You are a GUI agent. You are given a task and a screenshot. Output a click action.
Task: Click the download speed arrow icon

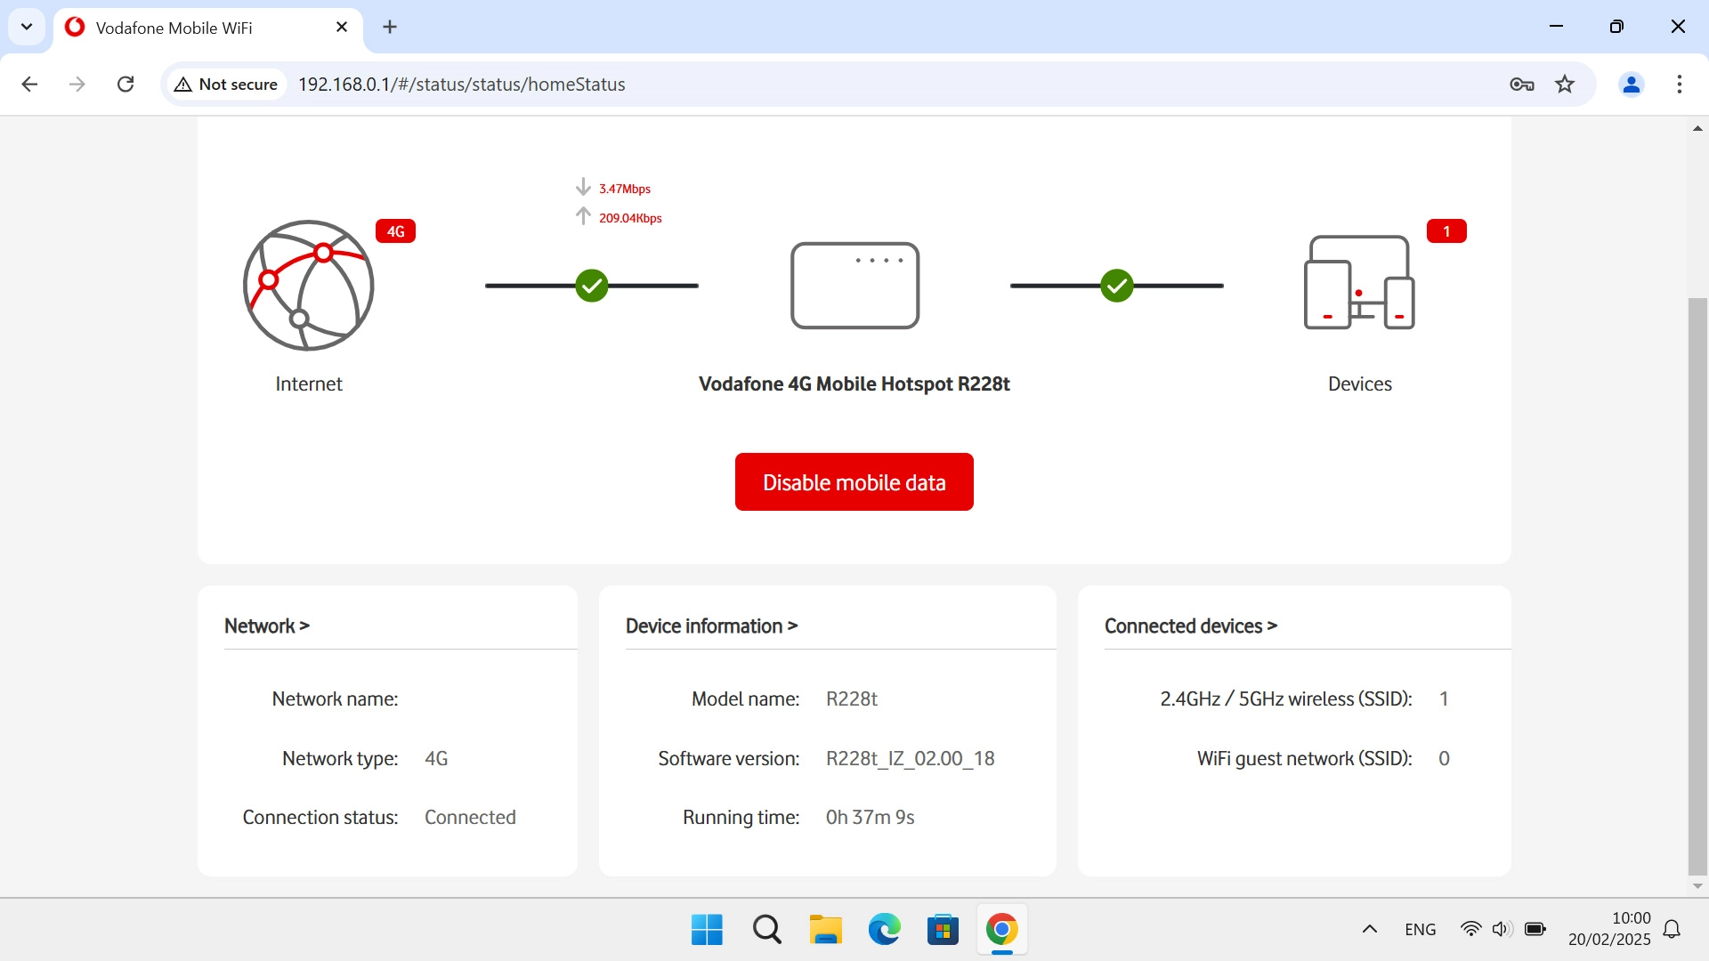click(x=583, y=187)
